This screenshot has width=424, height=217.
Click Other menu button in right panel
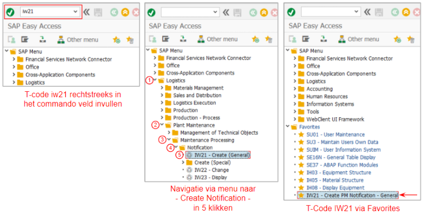tap(359, 39)
